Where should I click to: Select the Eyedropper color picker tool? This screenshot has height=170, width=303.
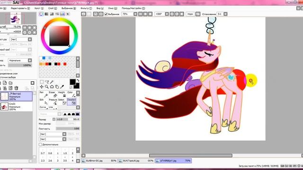62,87
